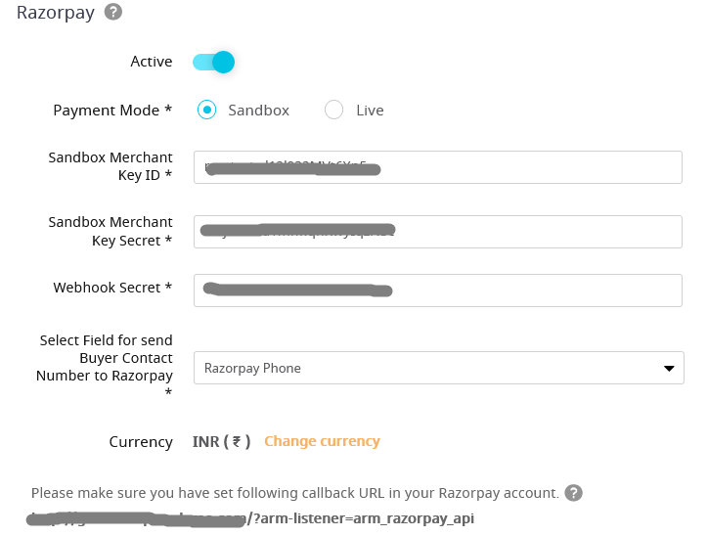Image resolution: width=708 pixels, height=536 pixels.
Task: Focus the Webhook Secret input field
Action: pyautogui.click(x=437, y=290)
